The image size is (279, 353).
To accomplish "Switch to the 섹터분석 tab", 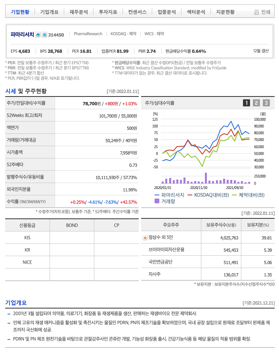I will tap(196, 12).
